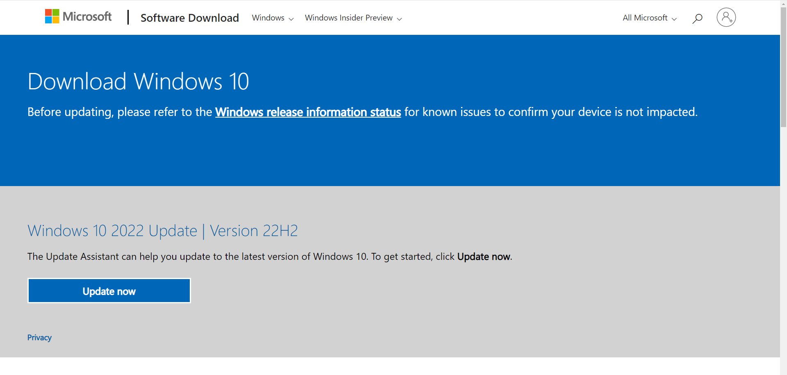The width and height of the screenshot is (787, 375).
Task: Click the vertical scrollbar thumb
Action: click(783, 68)
